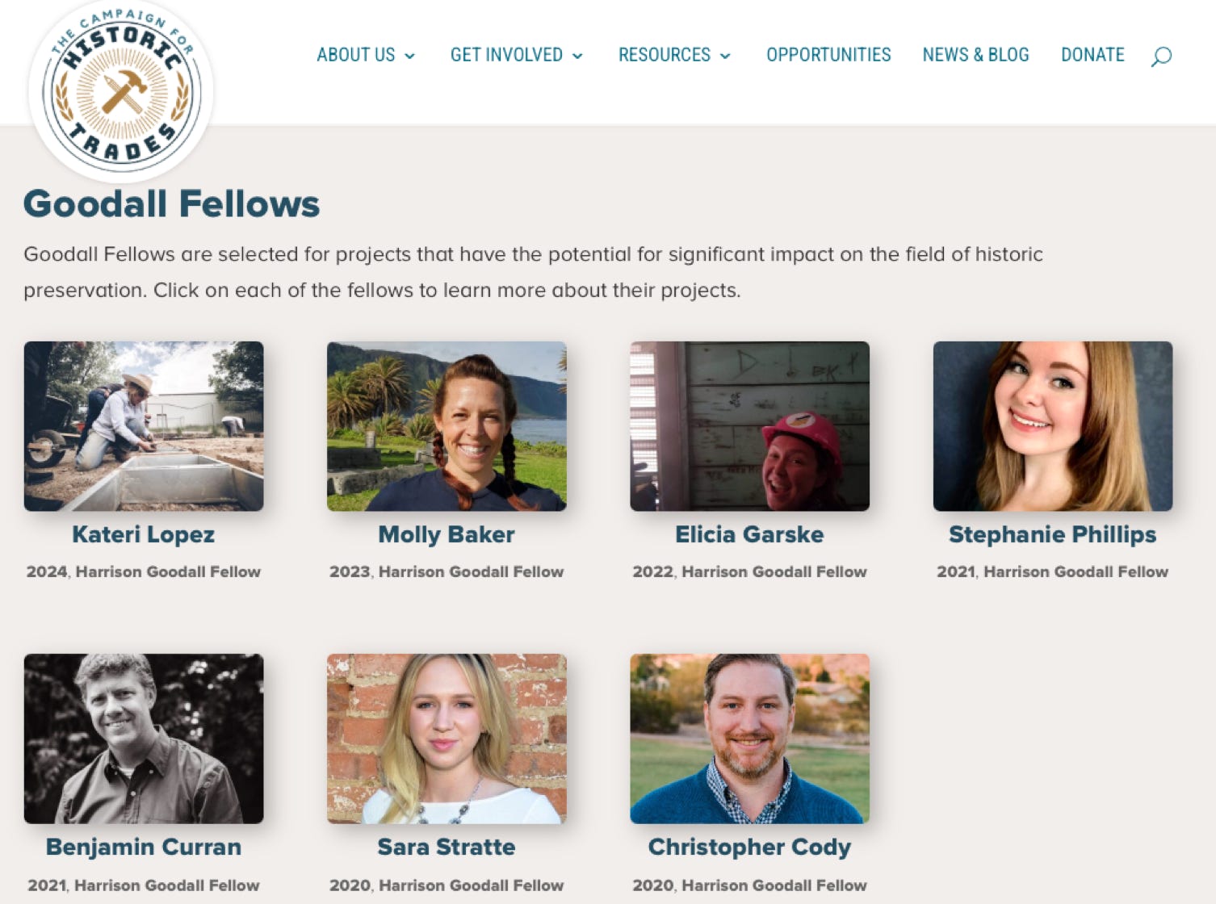1216x904 pixels.
Task: Click the Donate link
Action: pyautogui.click(x=1092, y=55)
